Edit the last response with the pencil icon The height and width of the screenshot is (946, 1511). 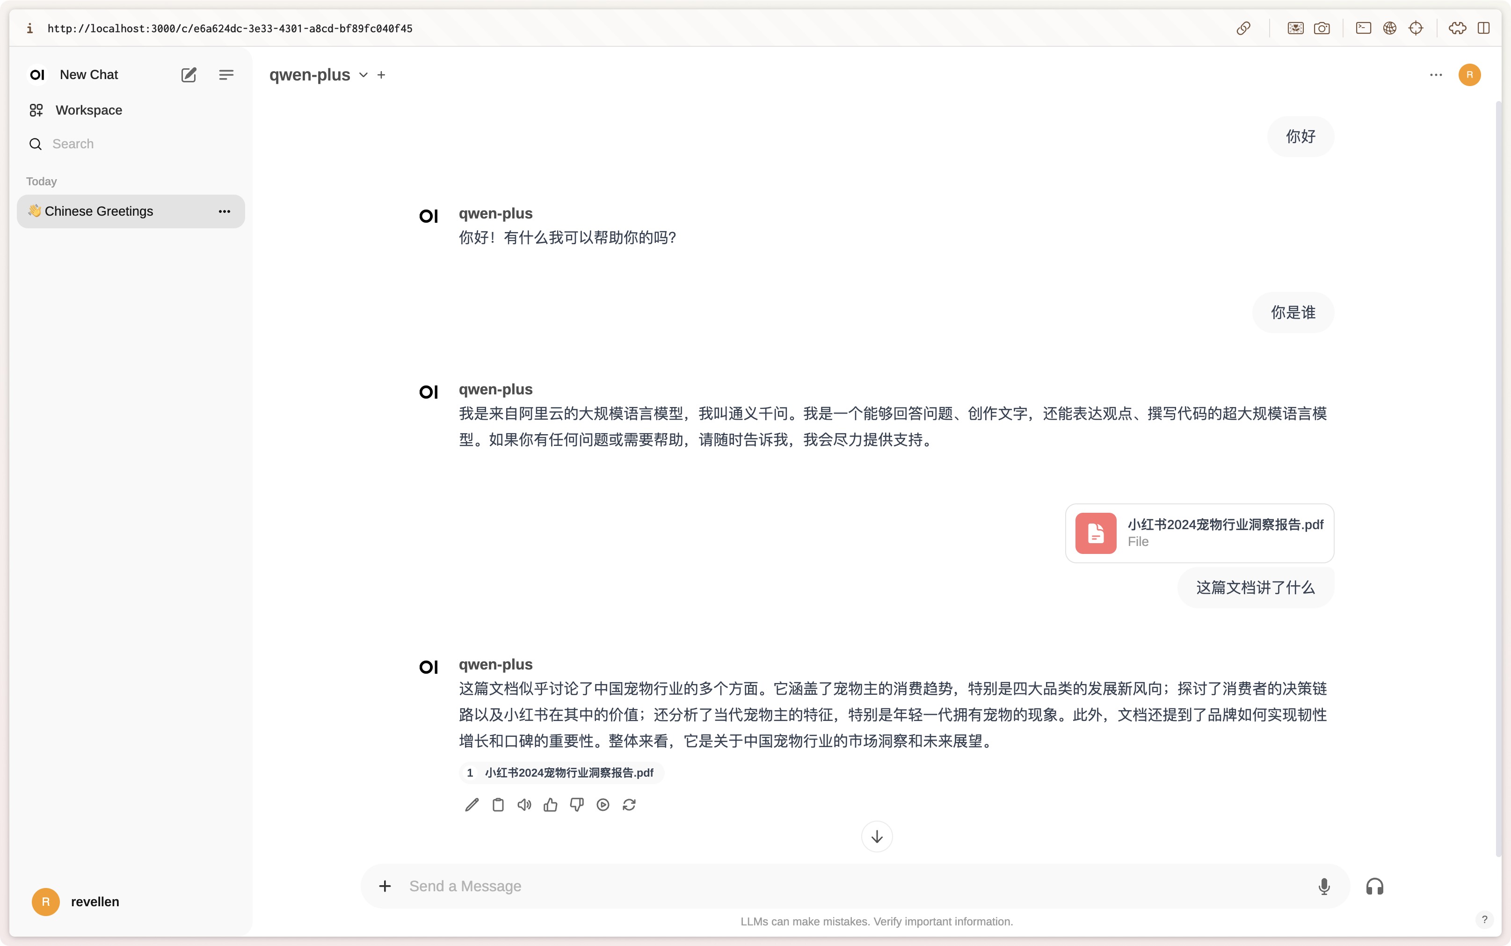[x=472, y=805]
